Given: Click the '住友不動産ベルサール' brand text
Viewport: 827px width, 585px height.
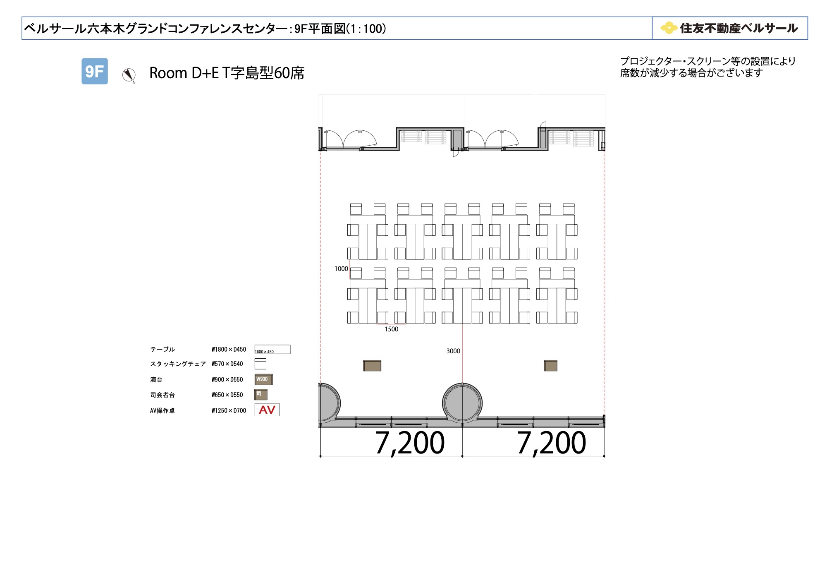Looking at the screenshot, I should pos(739,28).
